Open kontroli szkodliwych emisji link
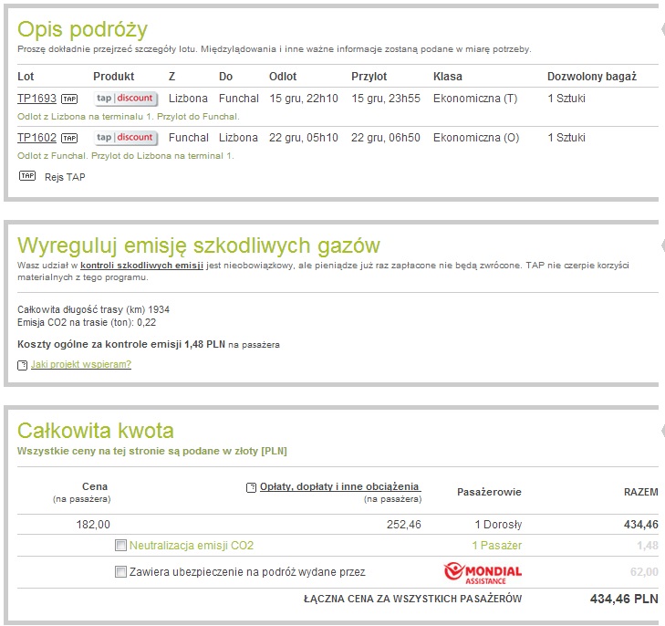 click(141, 266)
